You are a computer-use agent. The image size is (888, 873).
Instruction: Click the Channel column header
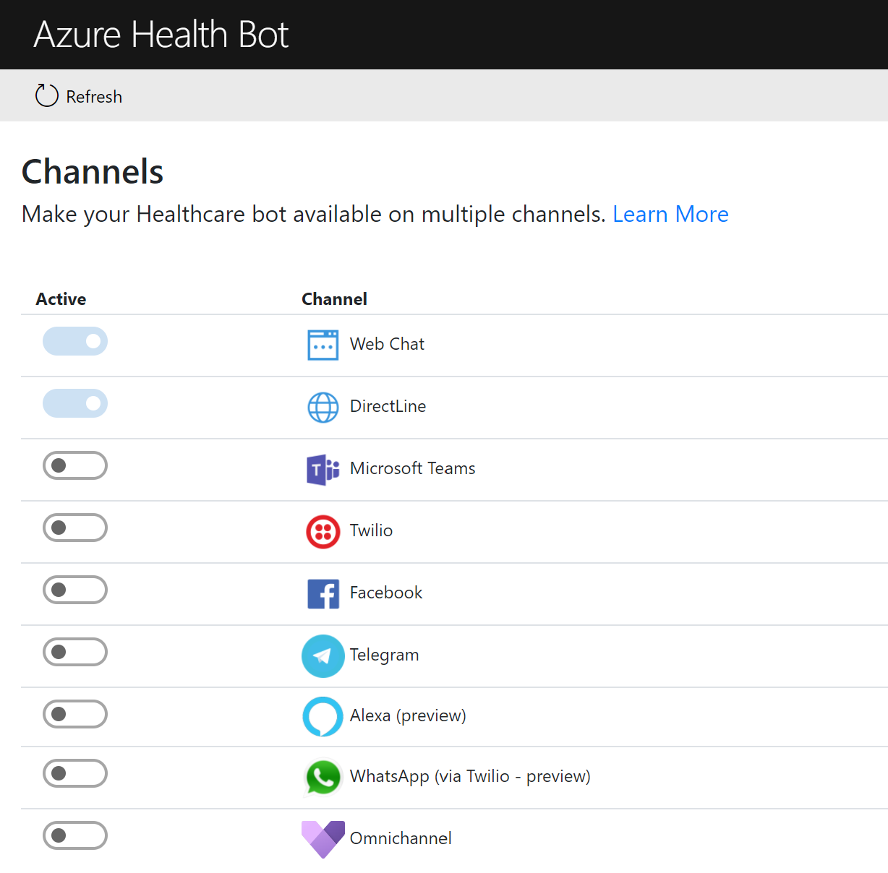pos(334,299)
